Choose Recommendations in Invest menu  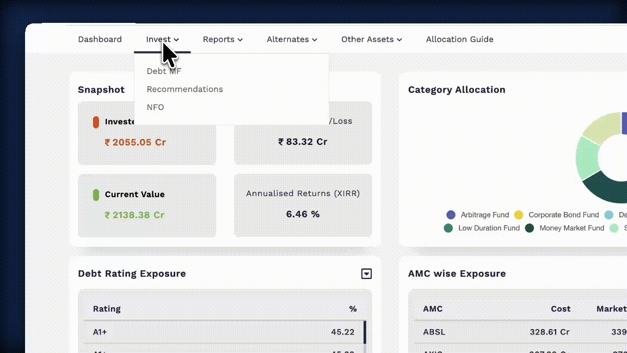tap(185, 89)
